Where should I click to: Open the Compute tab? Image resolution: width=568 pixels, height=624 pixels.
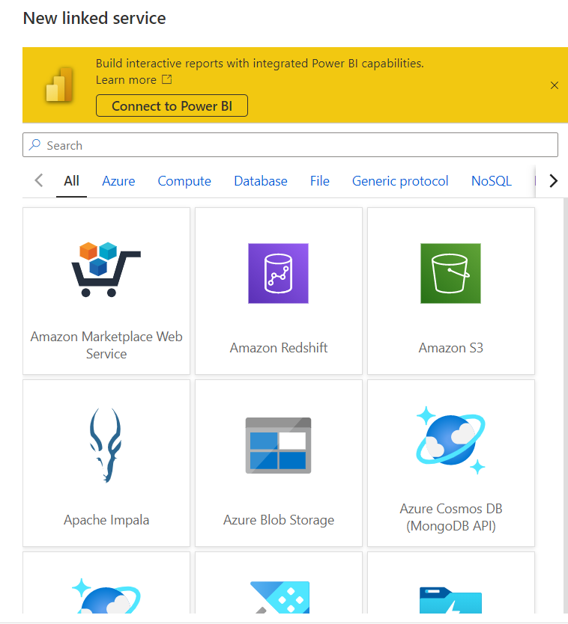pos(184,181)
